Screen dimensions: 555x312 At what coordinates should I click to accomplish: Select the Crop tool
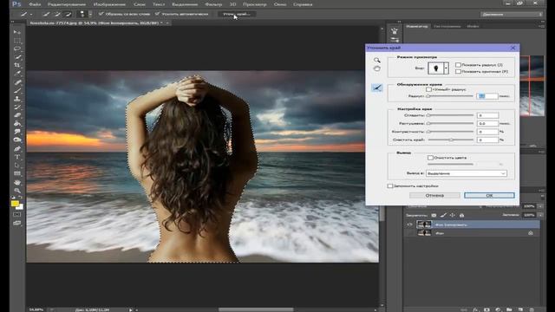(17, 66)
